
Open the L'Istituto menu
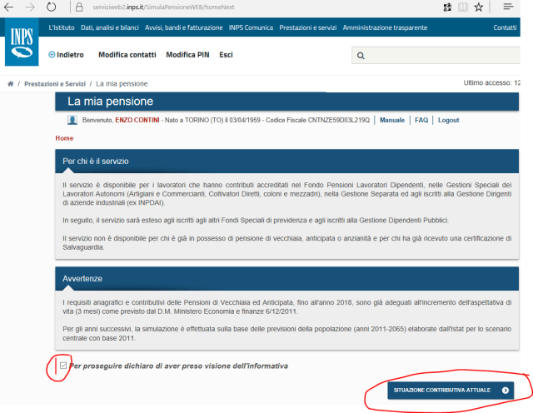tap(65, 28)
